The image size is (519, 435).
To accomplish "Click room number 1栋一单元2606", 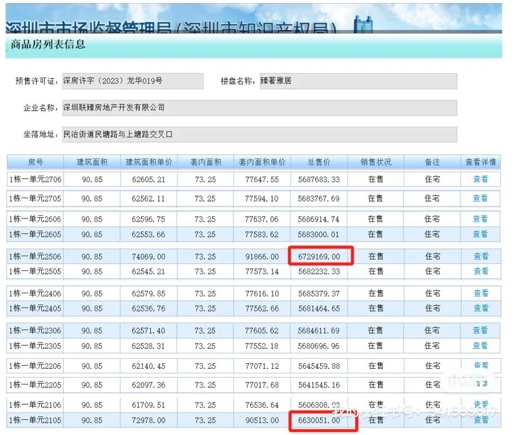I will tap(35, 219).
